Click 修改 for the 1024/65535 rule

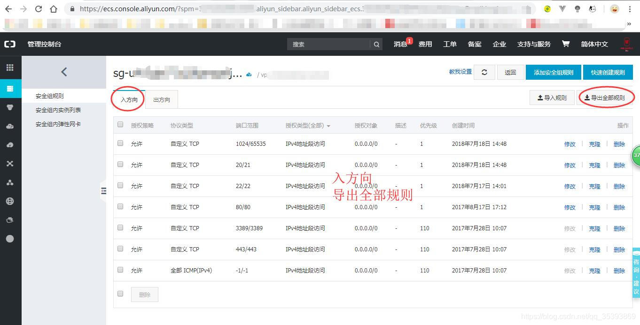570,144
